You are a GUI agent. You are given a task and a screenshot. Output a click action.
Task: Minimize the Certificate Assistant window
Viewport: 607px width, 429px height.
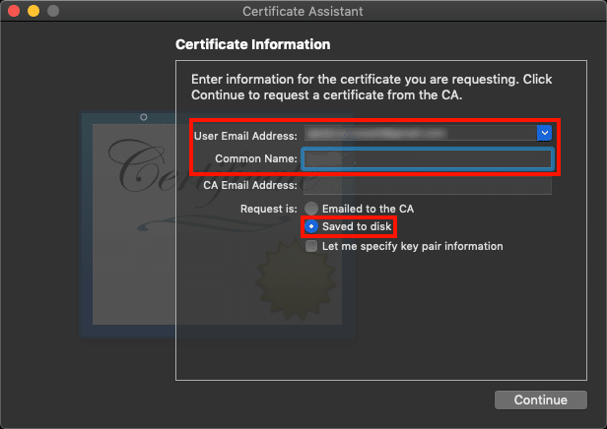pyautogui.click(x=34, y=11)
